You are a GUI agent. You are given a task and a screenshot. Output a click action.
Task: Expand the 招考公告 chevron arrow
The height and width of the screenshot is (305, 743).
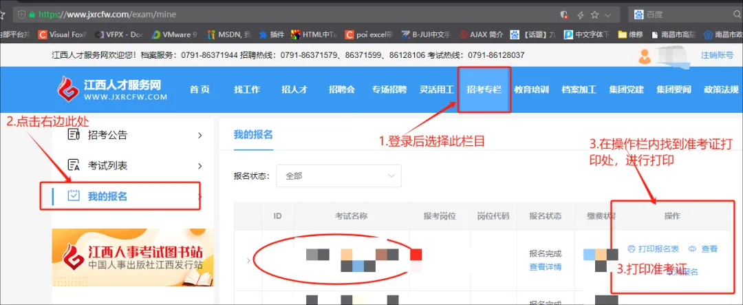tap(200, 135)
